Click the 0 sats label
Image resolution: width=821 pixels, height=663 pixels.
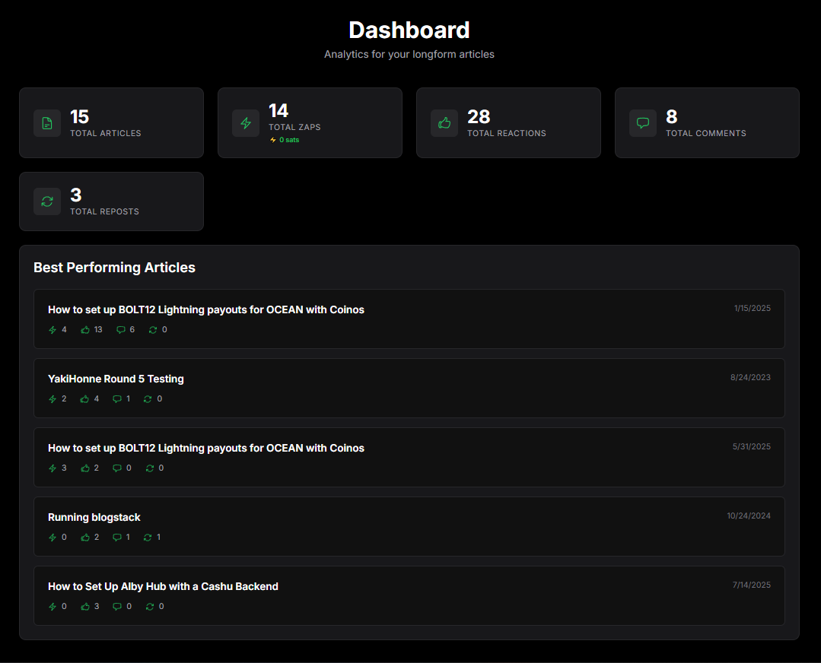point(289,140)
